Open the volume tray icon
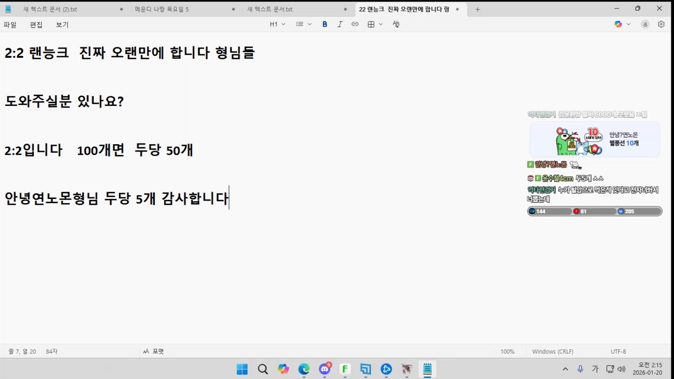Screen dimensions: 674x379 coord(621,369)
